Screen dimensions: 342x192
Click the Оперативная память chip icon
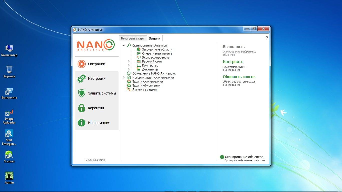[139, 53]
